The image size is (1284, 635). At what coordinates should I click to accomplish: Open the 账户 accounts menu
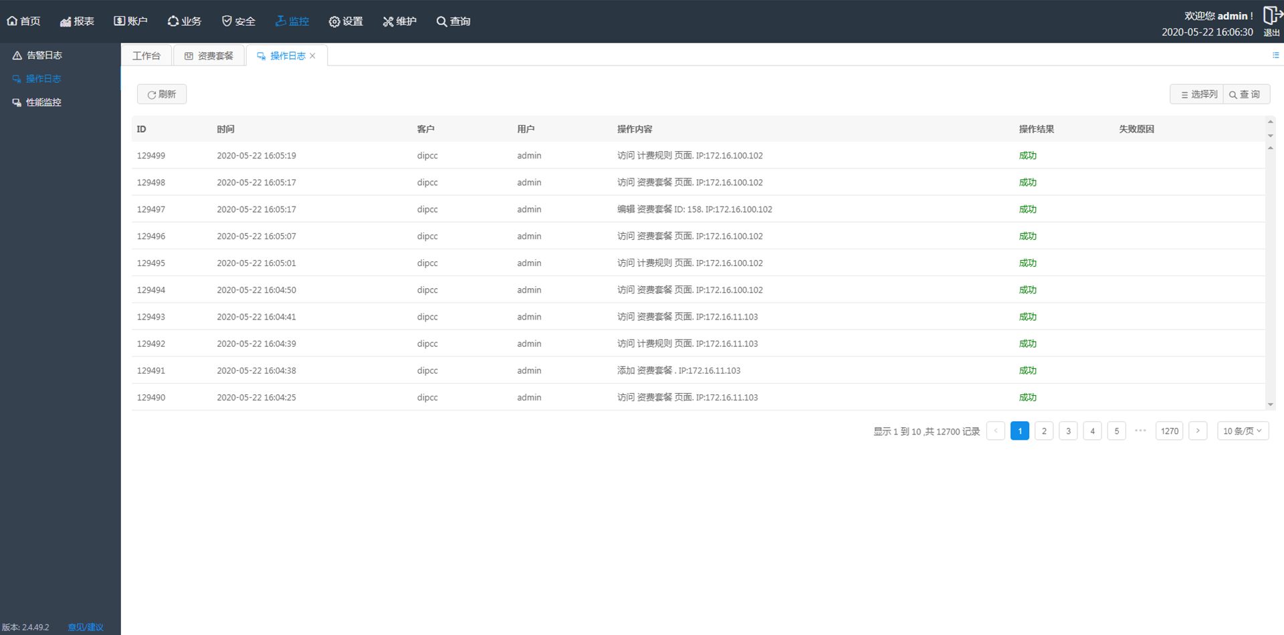[130, 21]
